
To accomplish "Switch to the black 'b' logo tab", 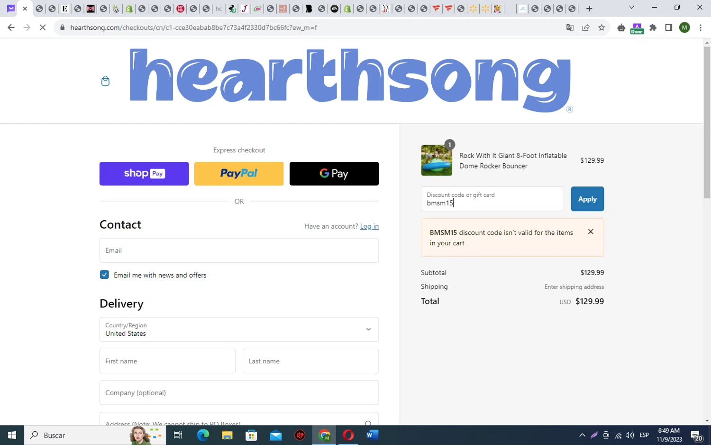I will [x=309, y=9].
